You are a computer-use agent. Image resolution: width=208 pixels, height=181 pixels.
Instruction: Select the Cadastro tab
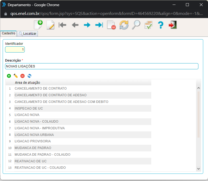8,33
